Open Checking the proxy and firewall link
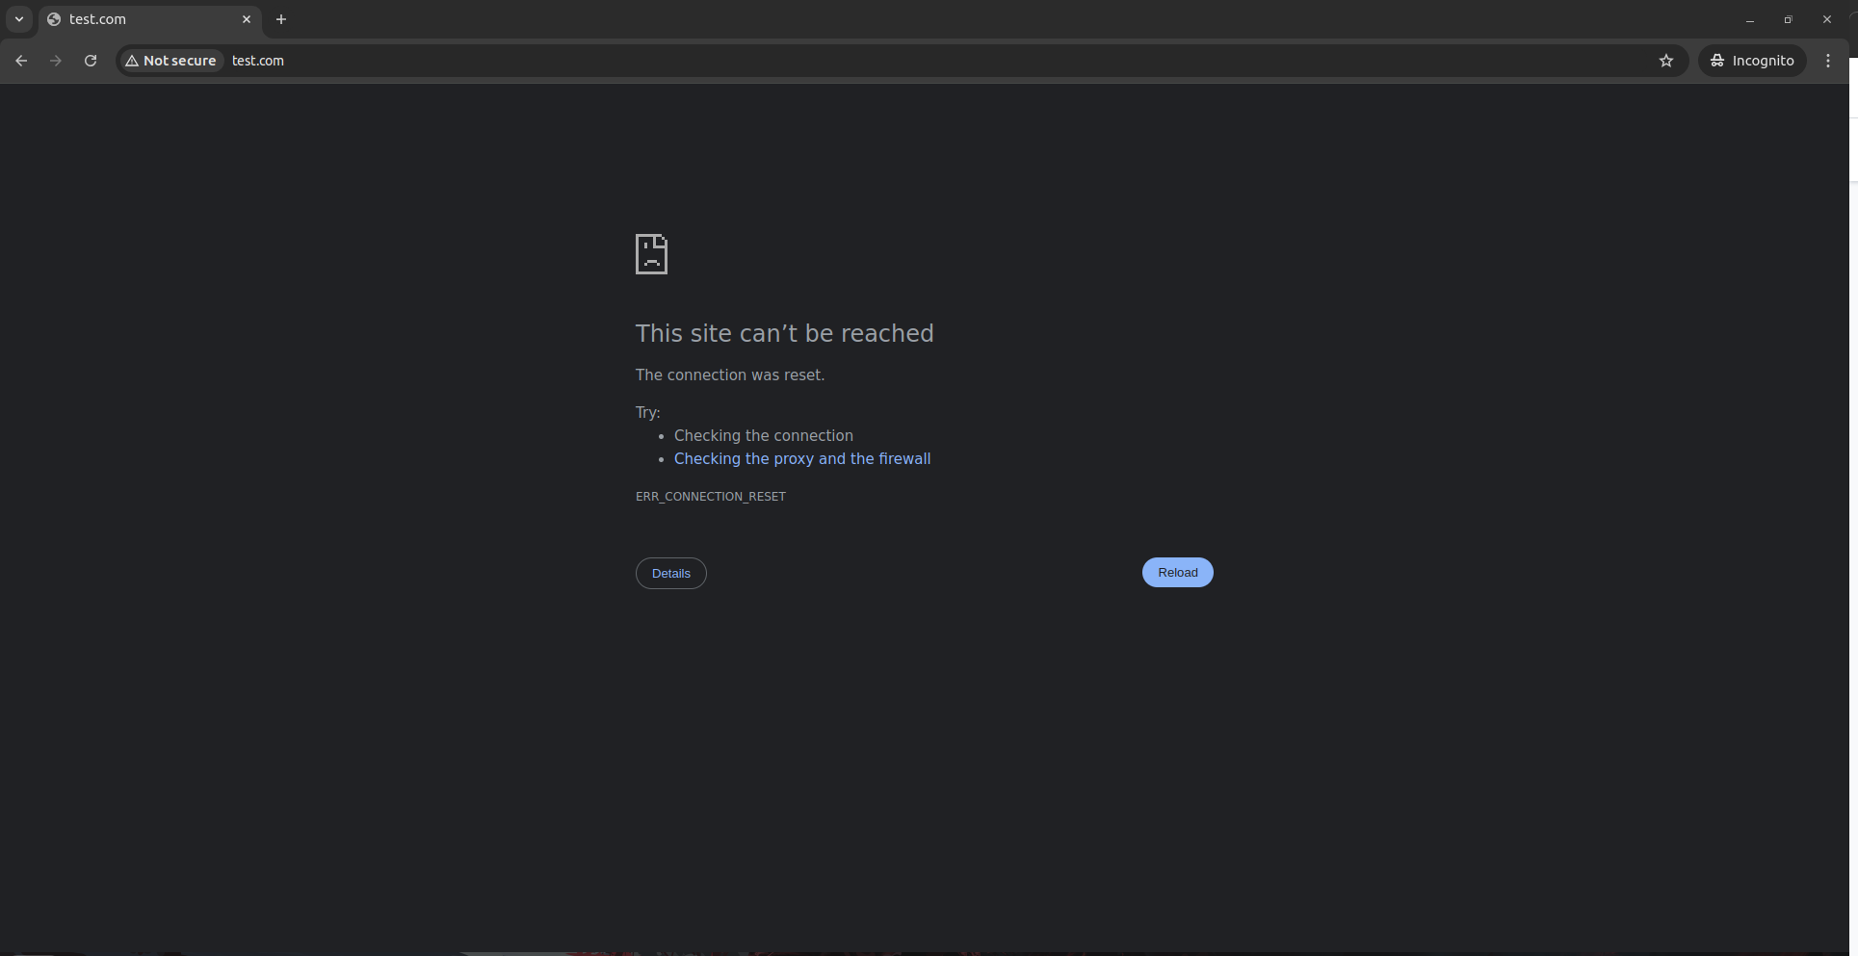This screenshot has width=1858, height=956. 802,459
